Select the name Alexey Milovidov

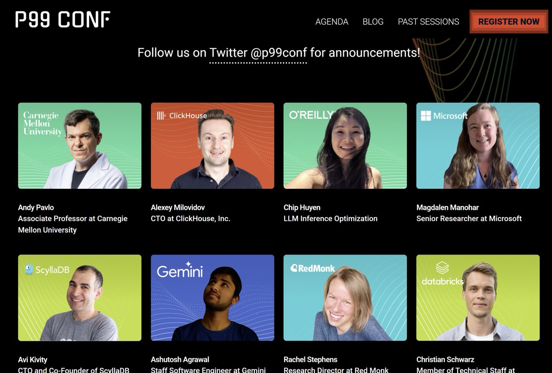(178, 207)
